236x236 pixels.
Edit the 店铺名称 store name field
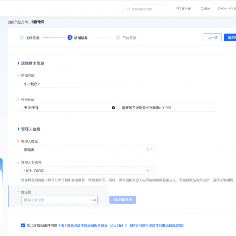click(51, 84)
